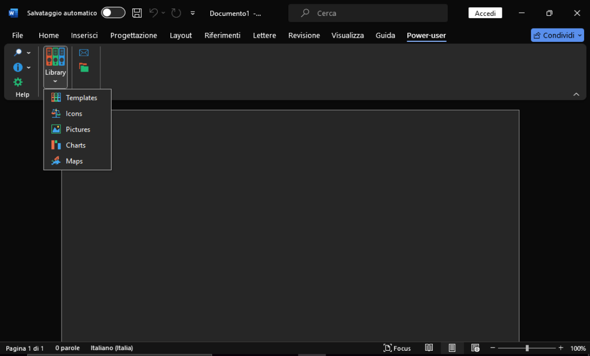Click the Undo arrow icon
Screen dimensions: 590x356
tap(153, 13)
